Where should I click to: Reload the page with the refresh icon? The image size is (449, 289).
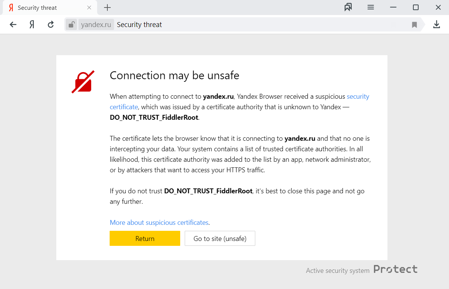click(51, 25)
